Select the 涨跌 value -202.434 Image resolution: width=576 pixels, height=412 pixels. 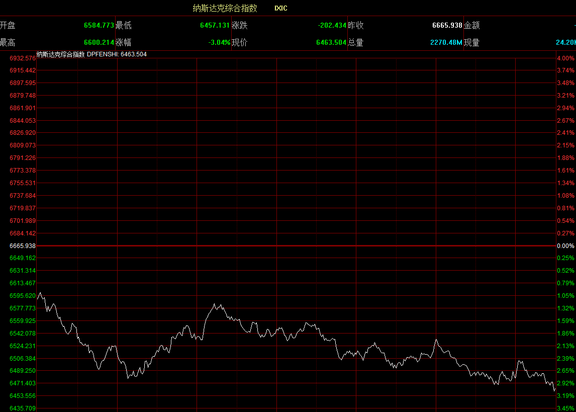(332, 25)
